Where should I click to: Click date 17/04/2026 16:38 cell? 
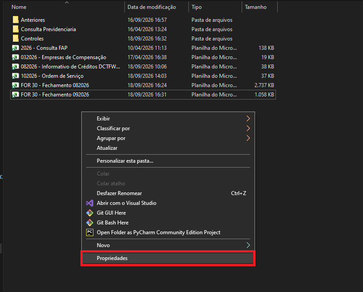(147, 57)
